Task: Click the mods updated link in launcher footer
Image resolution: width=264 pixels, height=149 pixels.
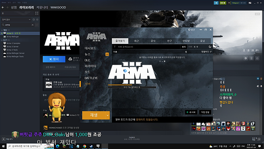Action: 147,120
